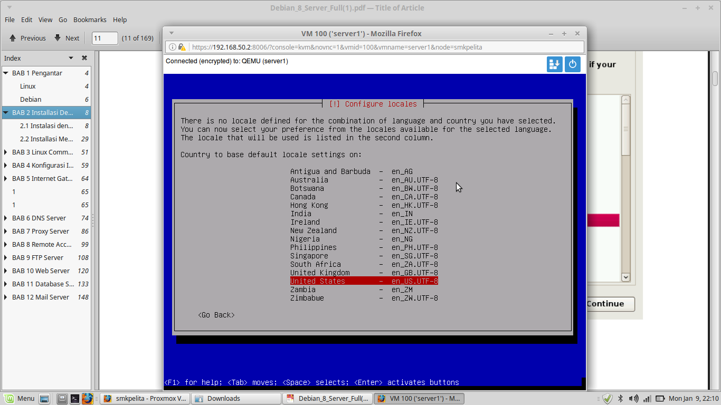
Task: Click the VM 100 ('server1') taskbar button
Action: coord(419,399)
